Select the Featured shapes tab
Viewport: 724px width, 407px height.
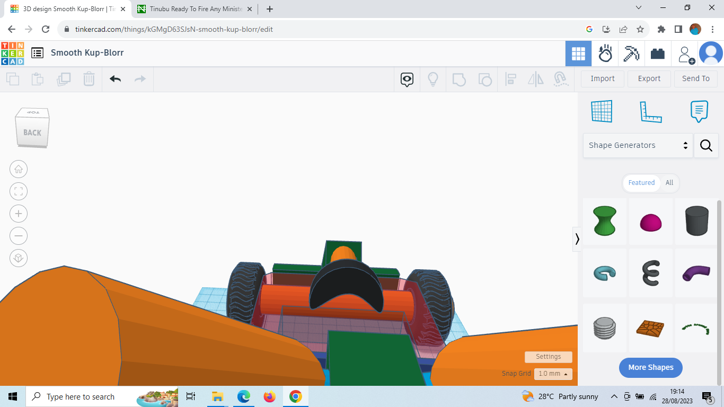641,183
